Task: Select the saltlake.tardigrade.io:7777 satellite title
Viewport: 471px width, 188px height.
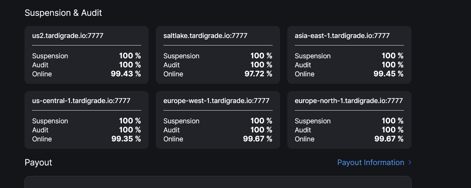Action: [205, 36]
